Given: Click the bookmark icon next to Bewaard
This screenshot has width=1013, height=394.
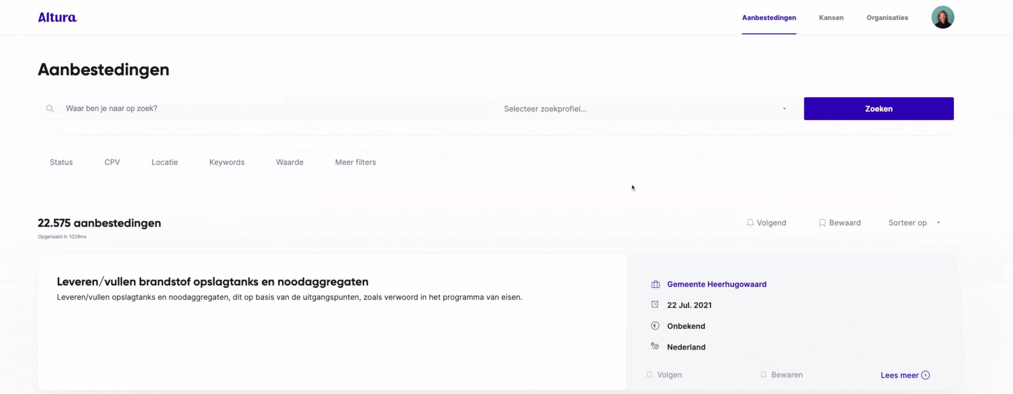Looking at the screenshot, I should pos(822,223).
